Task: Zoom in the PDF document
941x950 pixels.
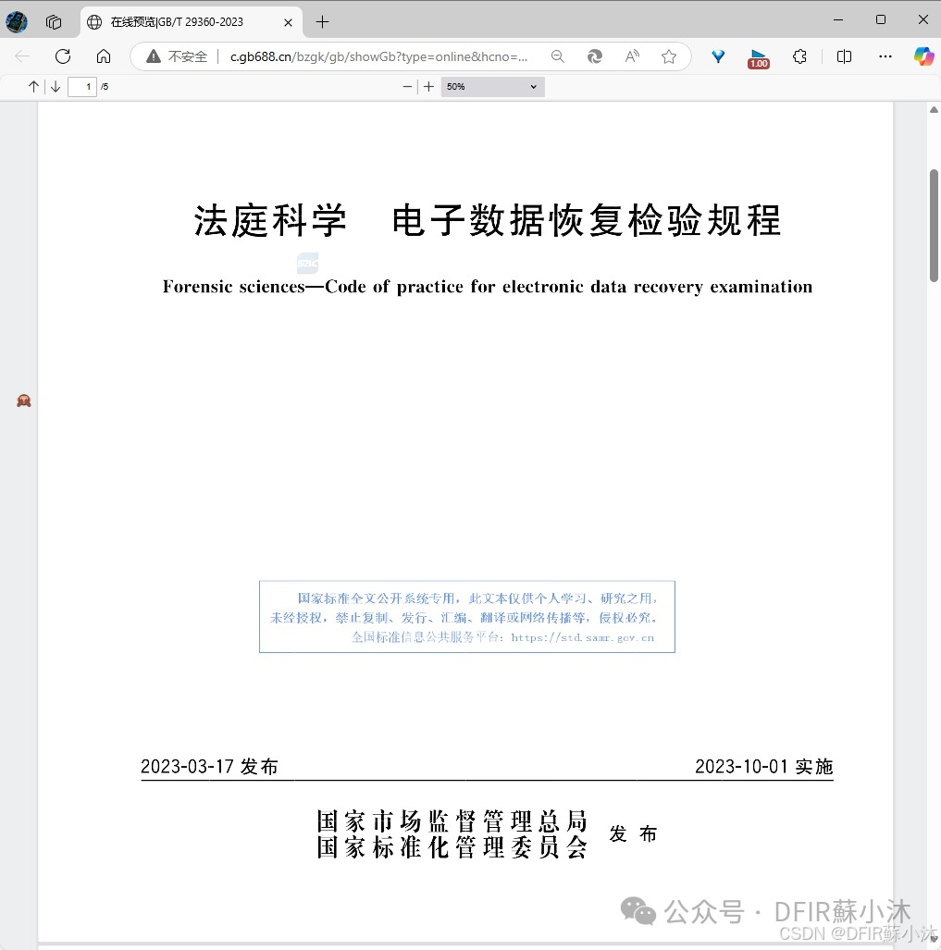Action: pyautogui.click(x=429, y=87)
